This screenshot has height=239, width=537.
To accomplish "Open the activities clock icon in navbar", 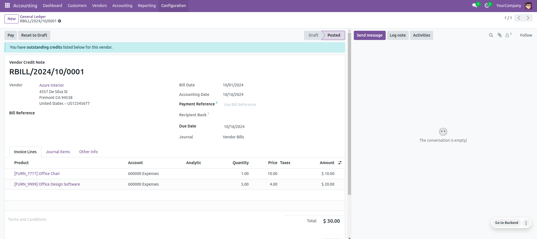I will pos(487,6).
